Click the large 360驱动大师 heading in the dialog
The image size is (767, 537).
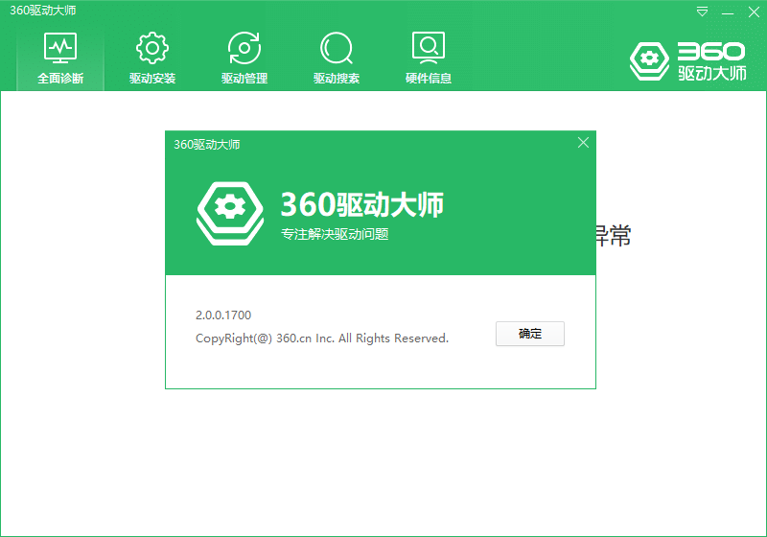[362, 204]
